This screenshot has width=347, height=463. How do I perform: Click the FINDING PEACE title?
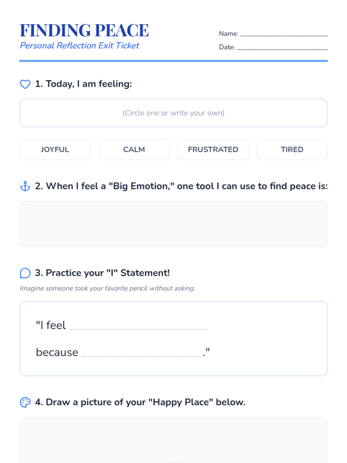(84, 30)
